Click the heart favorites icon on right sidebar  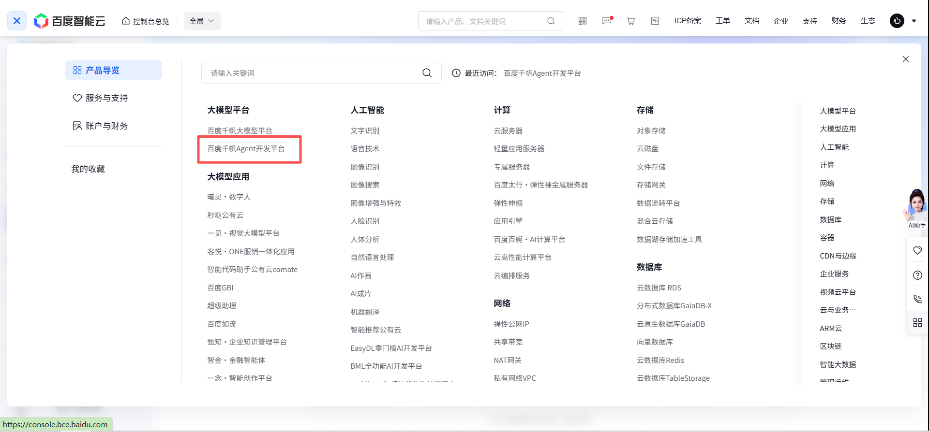917,250
